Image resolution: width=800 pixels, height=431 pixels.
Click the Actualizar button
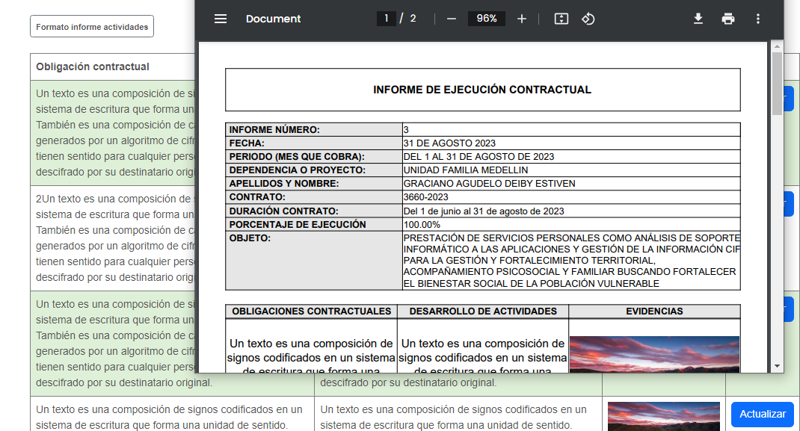tap(763, 414)
